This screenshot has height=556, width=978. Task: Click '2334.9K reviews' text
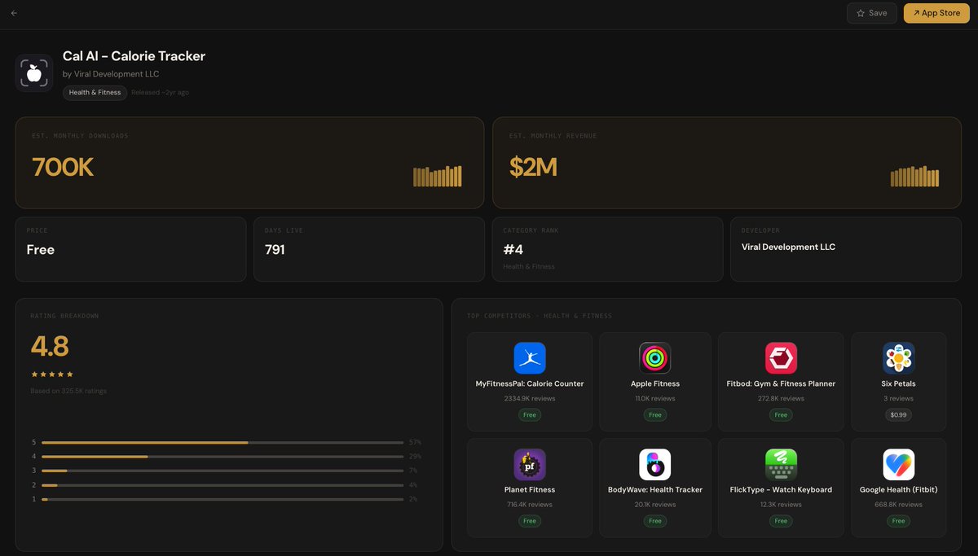coord(530,399)
